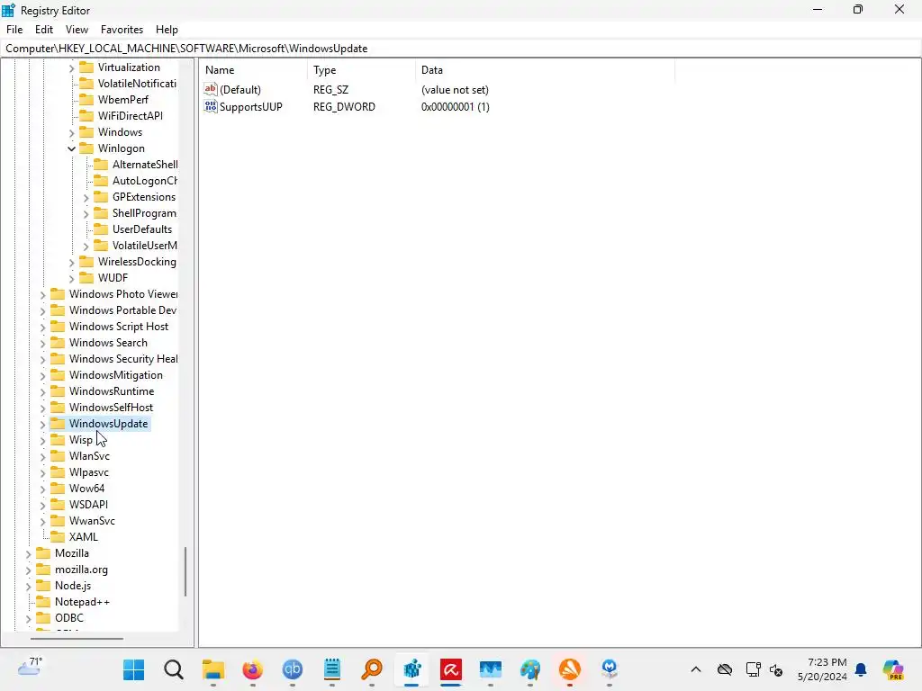Select the WindowsSelfHost key
The height and width of the screenshot is (691, 922).
(111, 408)
